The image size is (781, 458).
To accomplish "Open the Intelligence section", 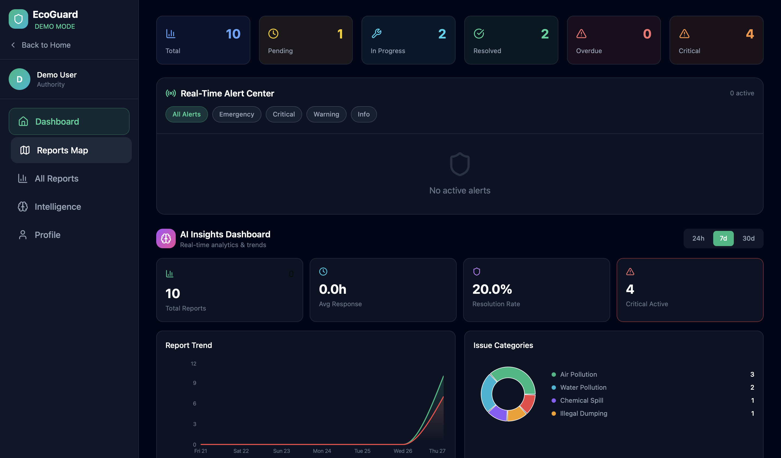I will coord(58,207).
